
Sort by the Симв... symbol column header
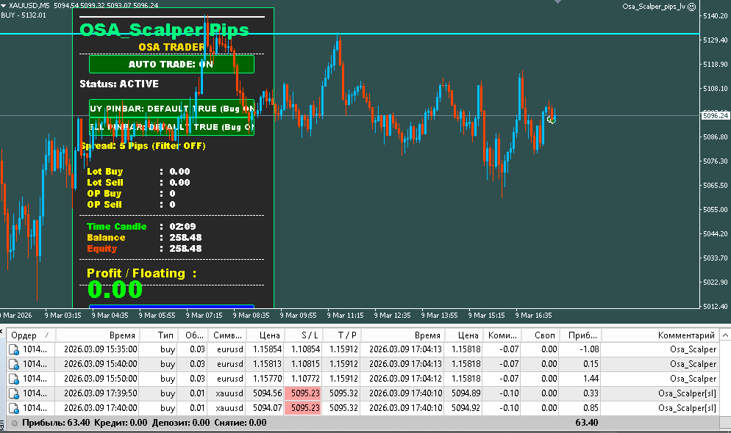(227, 335)
